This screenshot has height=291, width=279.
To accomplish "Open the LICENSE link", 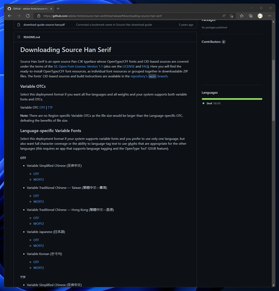I will 128,66.
